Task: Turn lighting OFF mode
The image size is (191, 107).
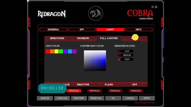Action: (135, 84)
